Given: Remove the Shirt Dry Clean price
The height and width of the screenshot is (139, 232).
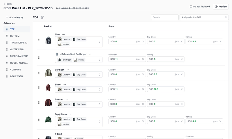Looking at the screenshot, I should [x=182, y=41].
